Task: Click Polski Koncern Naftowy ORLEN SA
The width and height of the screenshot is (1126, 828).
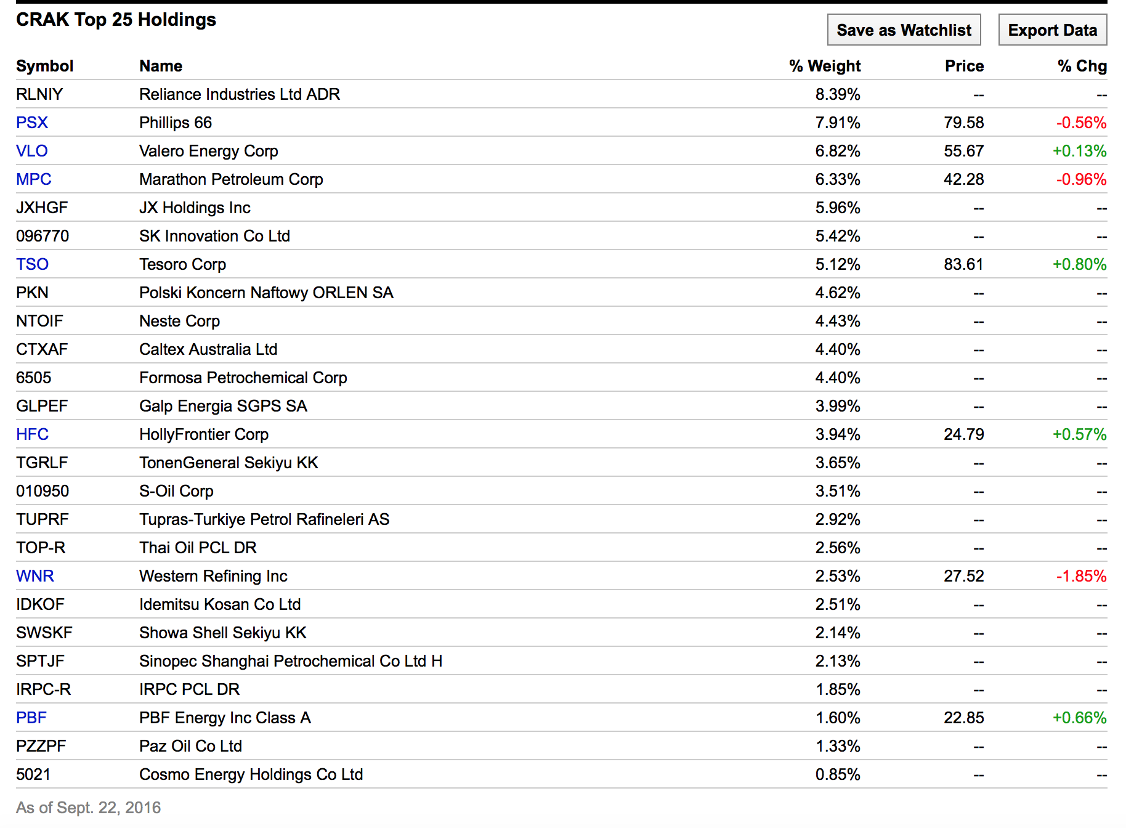Action: click(x=266, y=293)
